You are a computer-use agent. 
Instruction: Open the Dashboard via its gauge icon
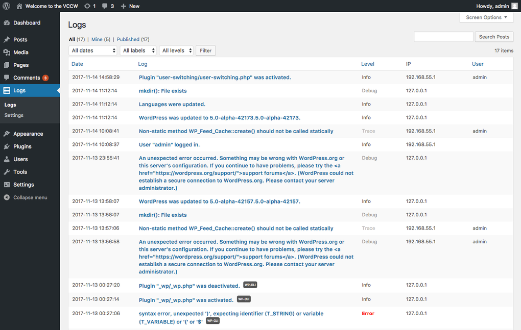pyautogui.click(x=7, y=22)
